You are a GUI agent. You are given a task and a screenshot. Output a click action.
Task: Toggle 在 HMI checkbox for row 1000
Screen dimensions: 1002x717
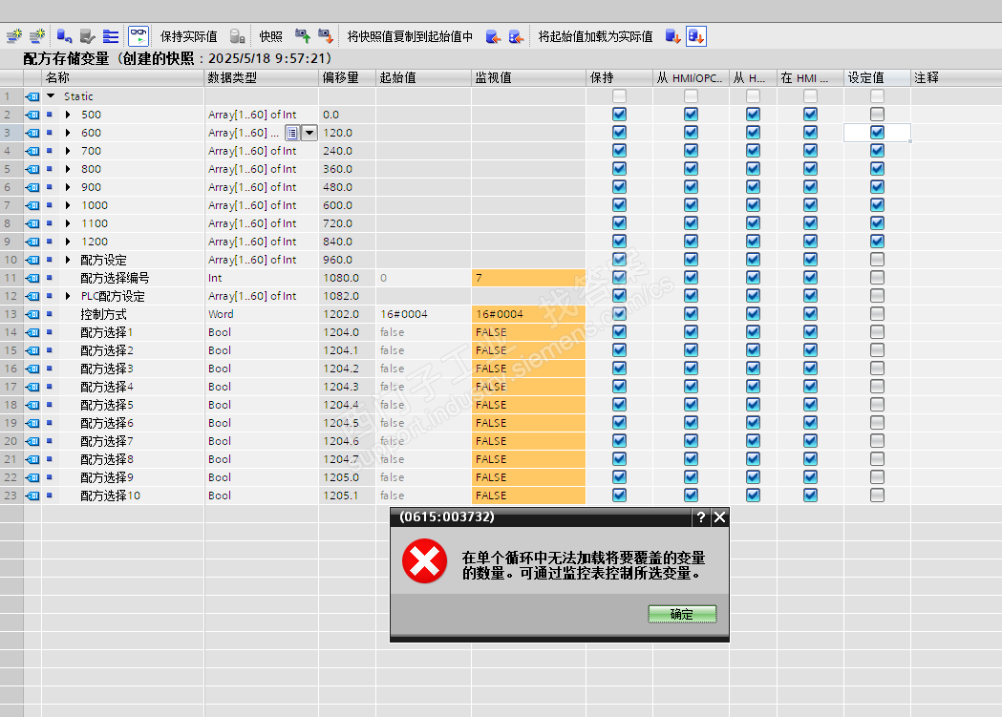[810, 205]
